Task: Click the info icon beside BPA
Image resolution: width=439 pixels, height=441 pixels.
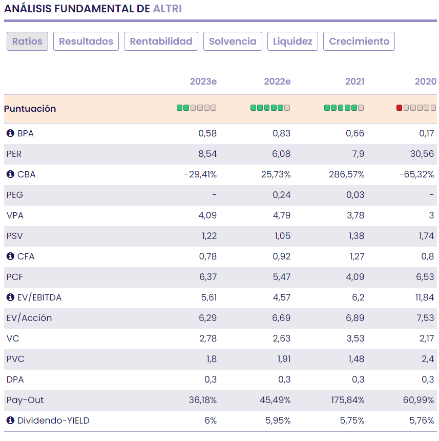Action: click(x=10, y=133)
